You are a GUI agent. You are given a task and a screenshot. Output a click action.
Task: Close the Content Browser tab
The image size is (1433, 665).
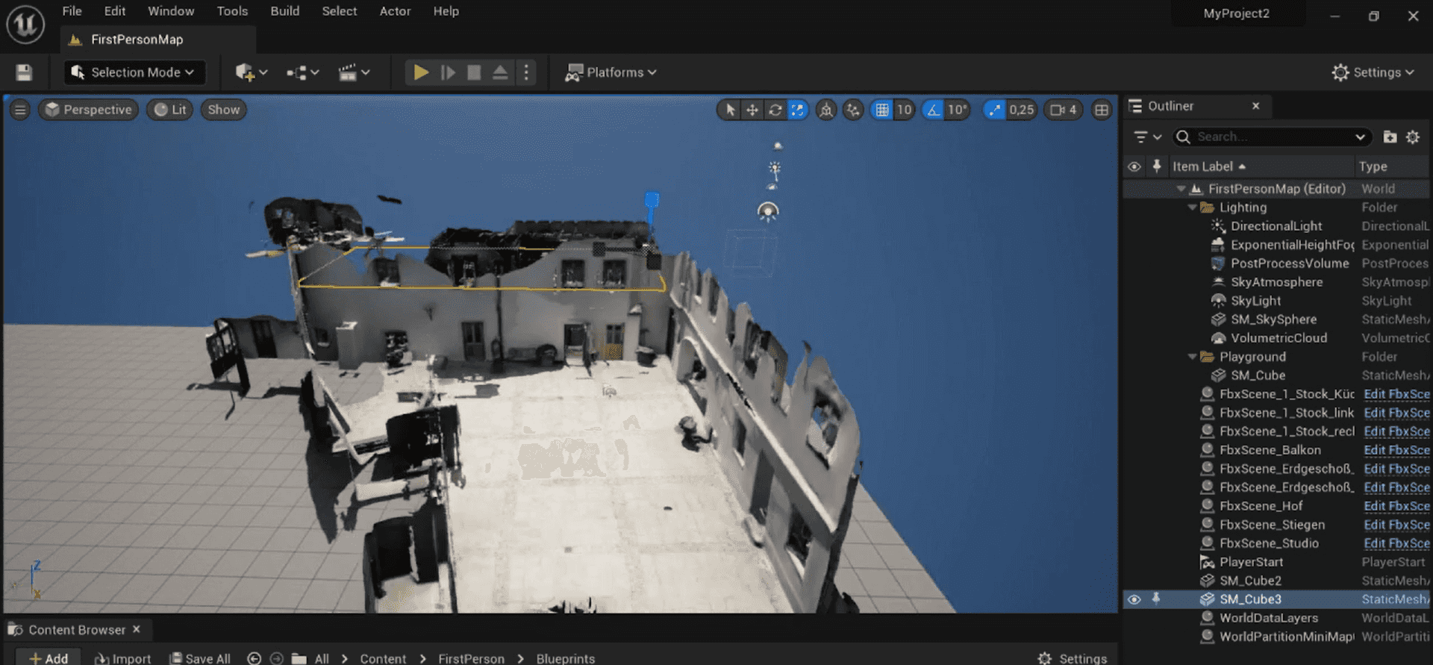coord(137,629)
